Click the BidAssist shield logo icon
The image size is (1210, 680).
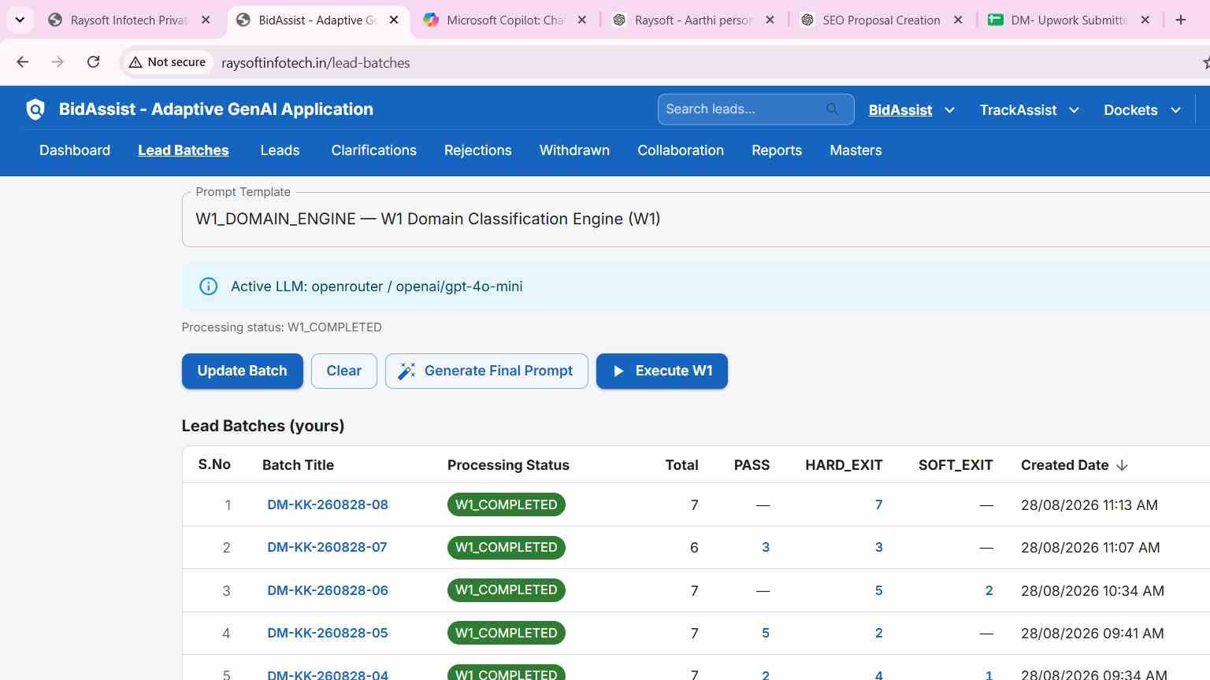point(35,109)
